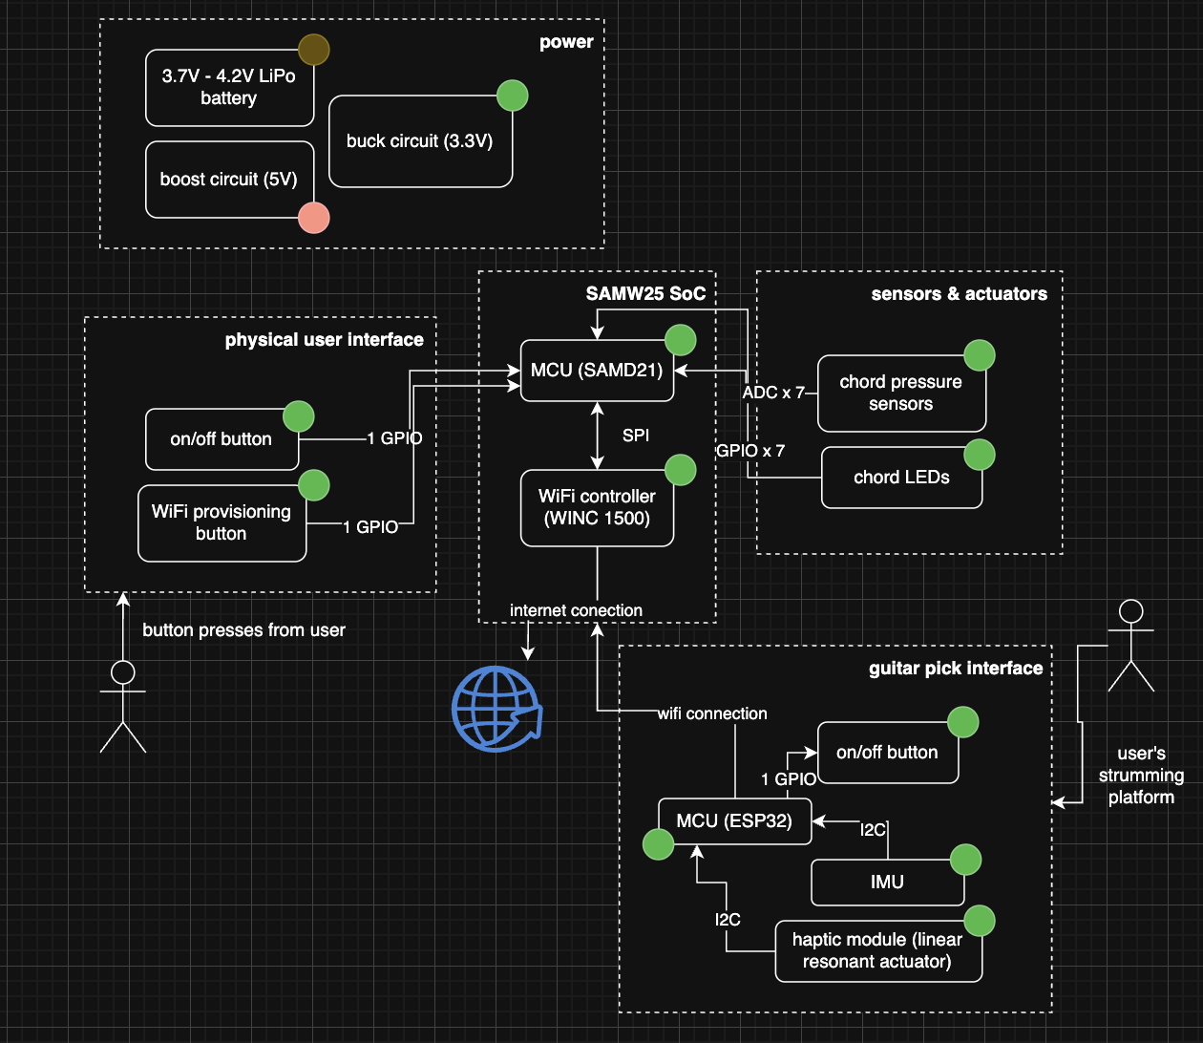Expand the power group container
The width and height of the screenshot is (1203, 1043).
567,42
